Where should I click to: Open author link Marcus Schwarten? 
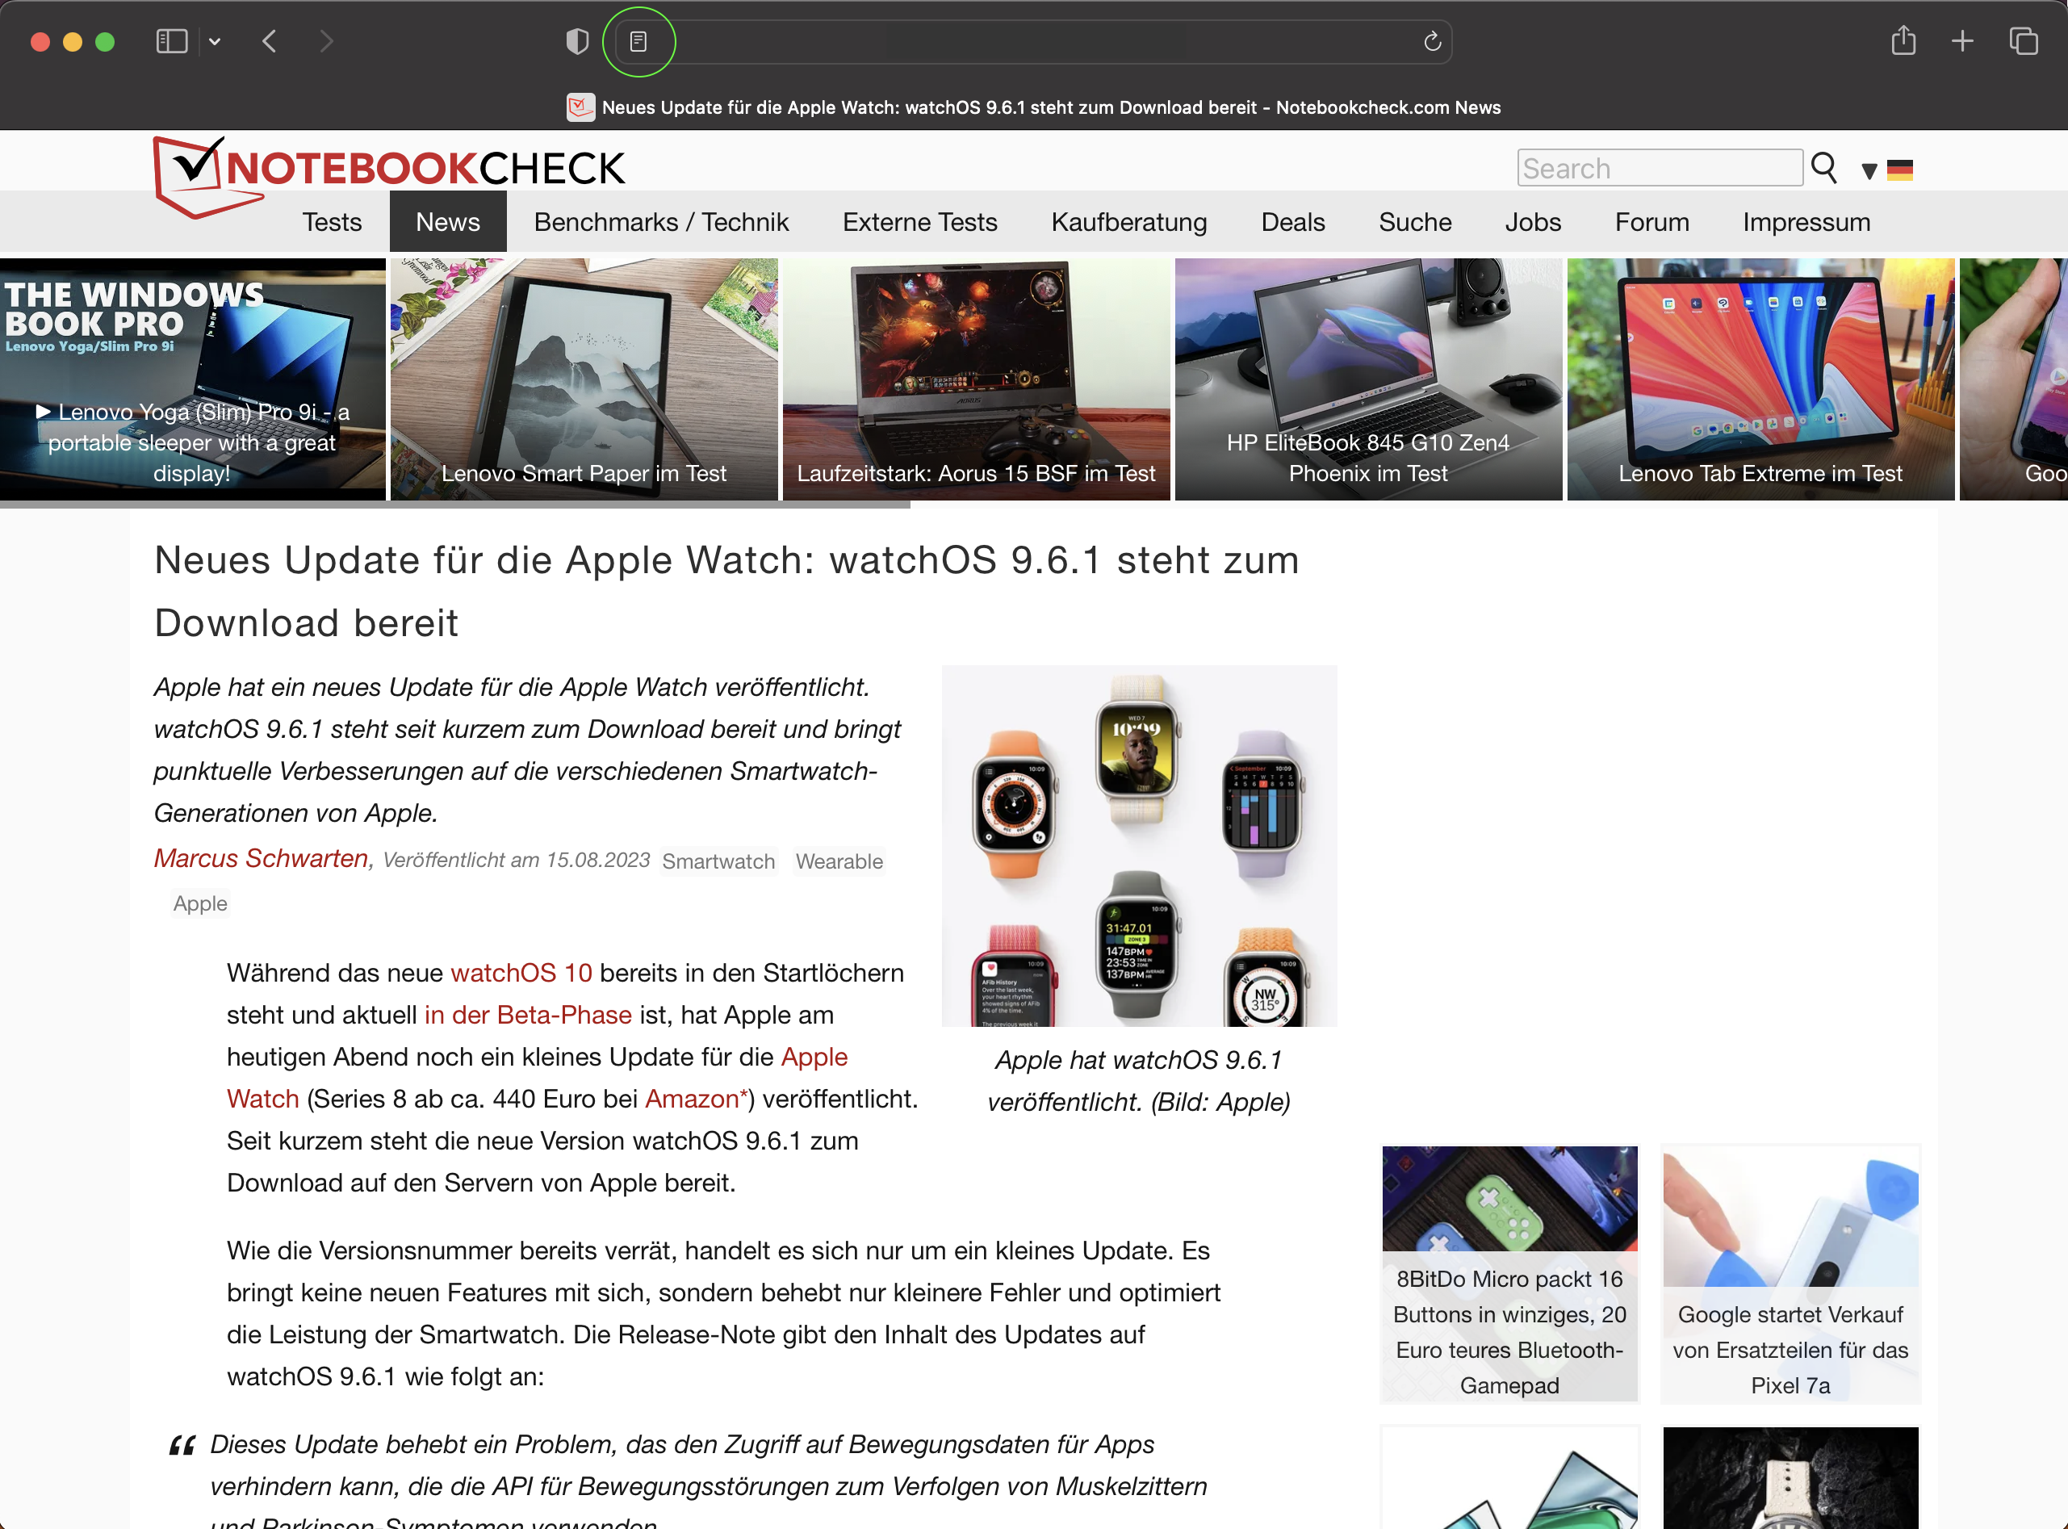[261, 859]
